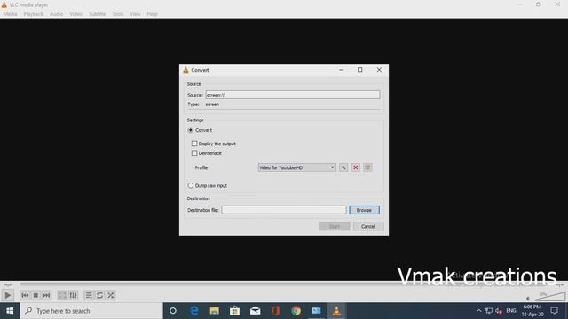The width and height of the screenshot is (568, 319).
Task: Click ENG language indicator in tray
Action: pyautogui.click(x=511, y=311)
